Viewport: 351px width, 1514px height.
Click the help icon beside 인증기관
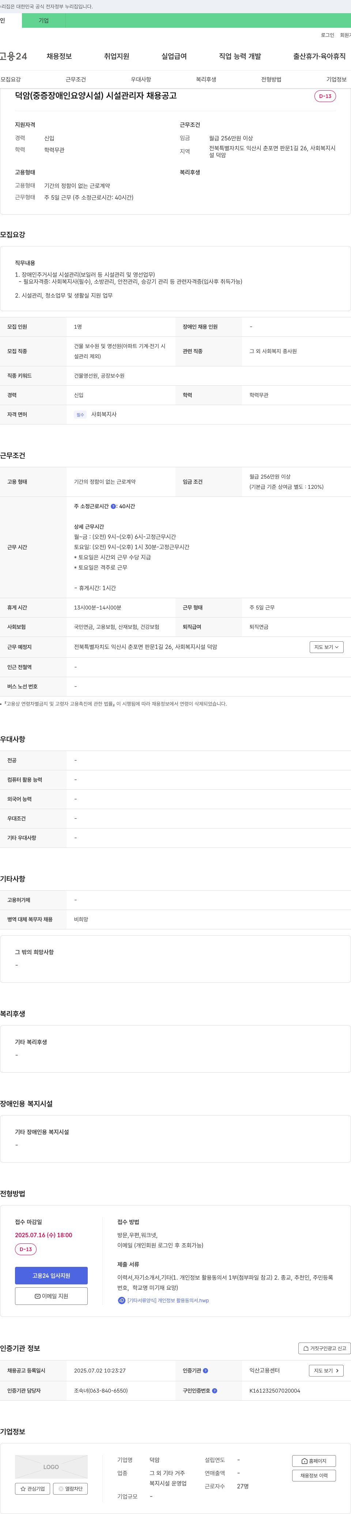[205, 1371]
